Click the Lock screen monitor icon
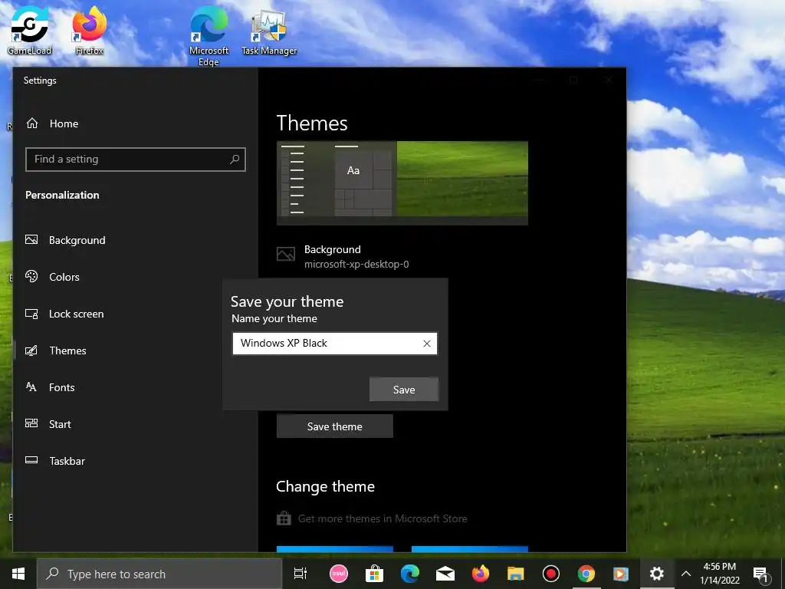Image resolution: width=785 pixels, height=589 pixels. (31, 314)
